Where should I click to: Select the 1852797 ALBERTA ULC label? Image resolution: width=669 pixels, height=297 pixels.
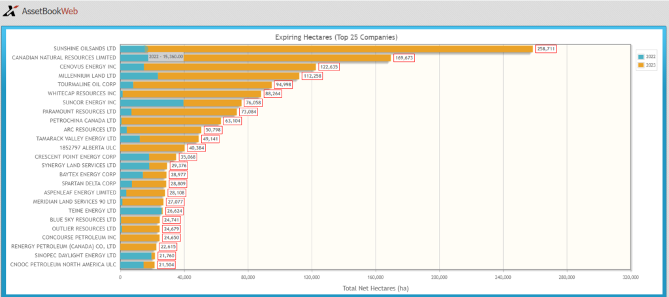pyautogui.click(x=88, y=148)
